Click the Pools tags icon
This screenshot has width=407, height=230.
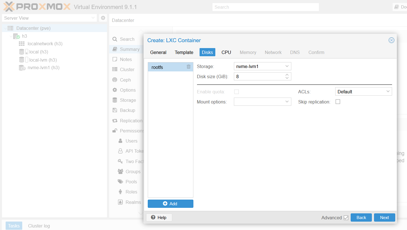click(120, 182)
